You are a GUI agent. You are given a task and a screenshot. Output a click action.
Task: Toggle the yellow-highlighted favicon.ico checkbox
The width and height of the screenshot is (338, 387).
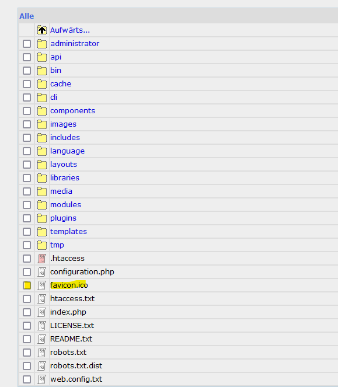[x=27, y=285]
